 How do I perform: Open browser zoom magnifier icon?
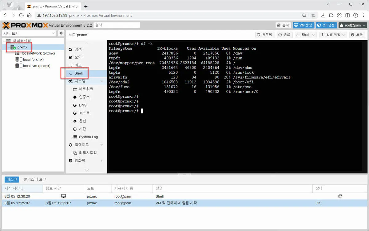(304, 15)
